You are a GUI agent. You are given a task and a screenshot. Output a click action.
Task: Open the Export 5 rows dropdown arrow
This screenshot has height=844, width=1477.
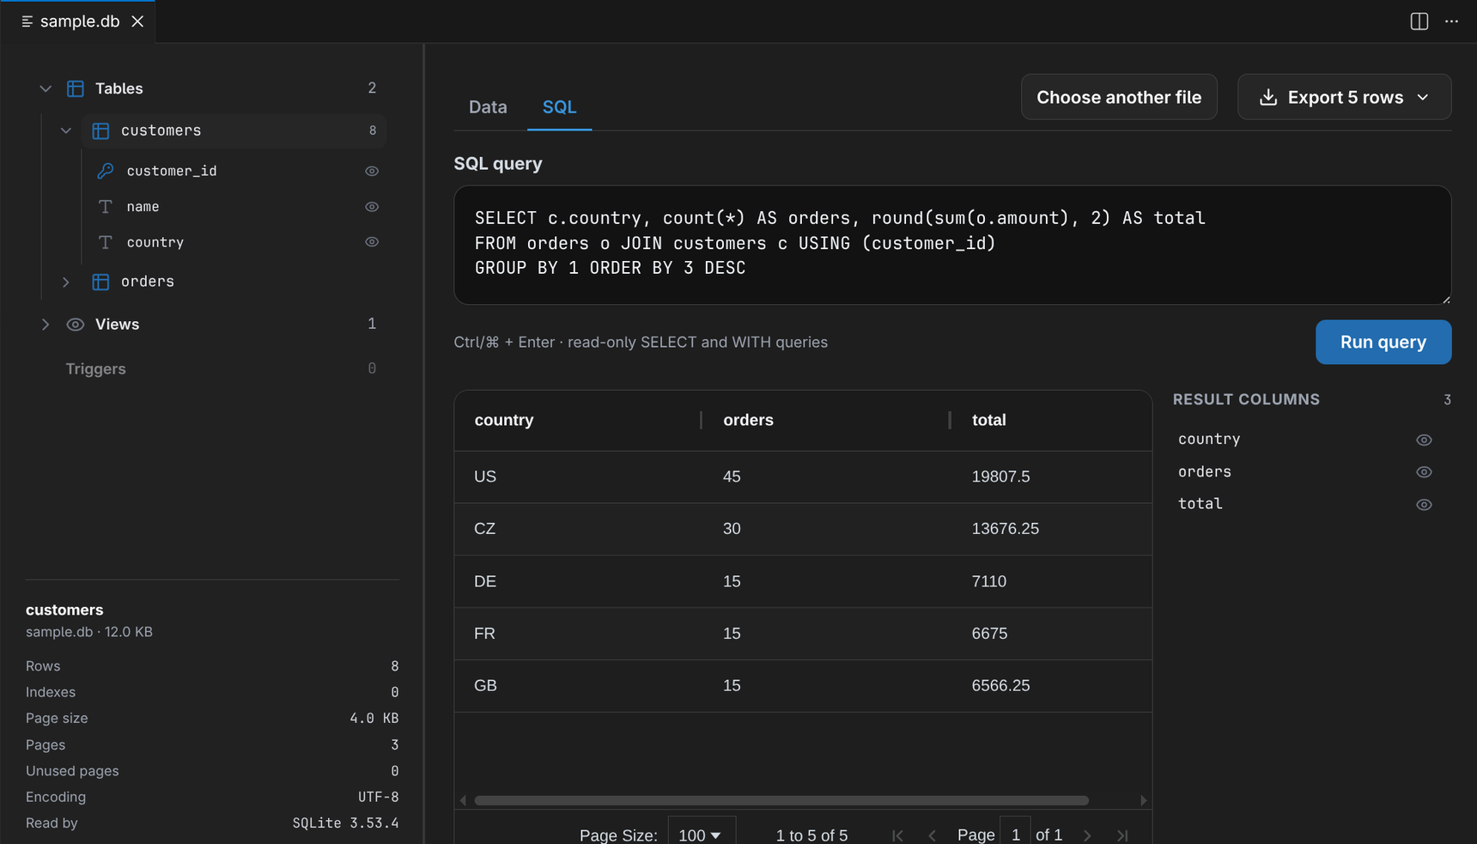tap(1423, 97)
